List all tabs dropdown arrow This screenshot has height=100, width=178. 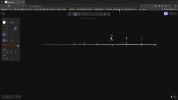163,2
